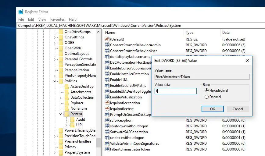Expand the OOBE tree node

[55, 43]
